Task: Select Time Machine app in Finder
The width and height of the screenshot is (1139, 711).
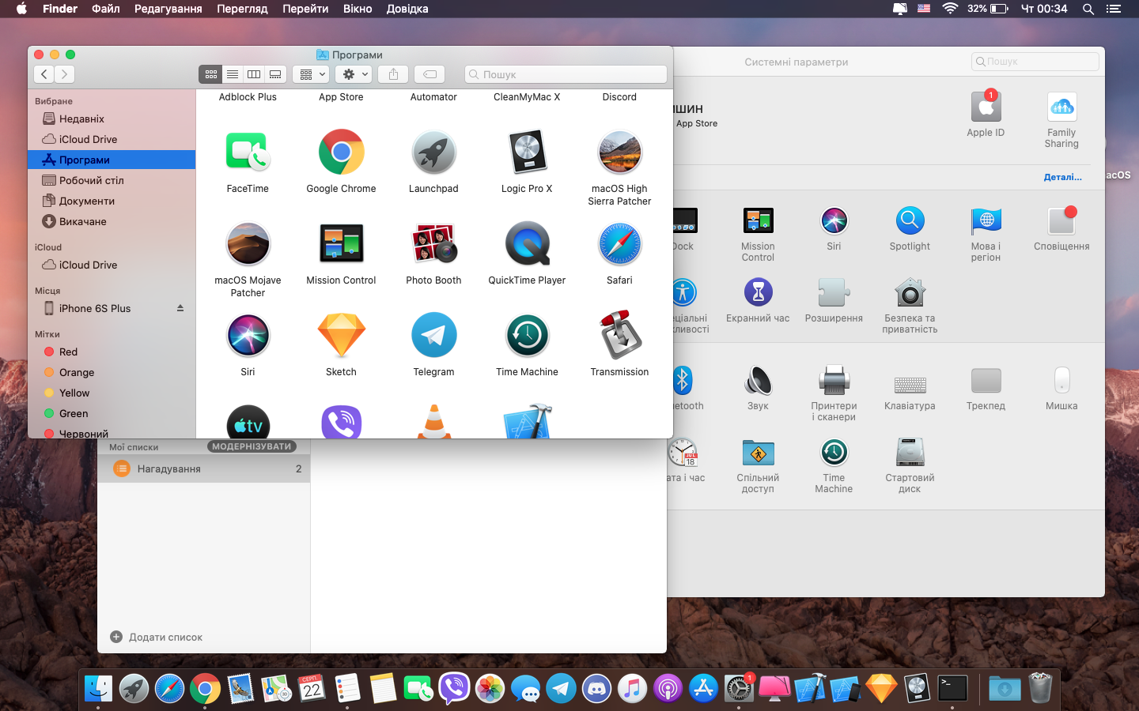Action: point(527,336)
